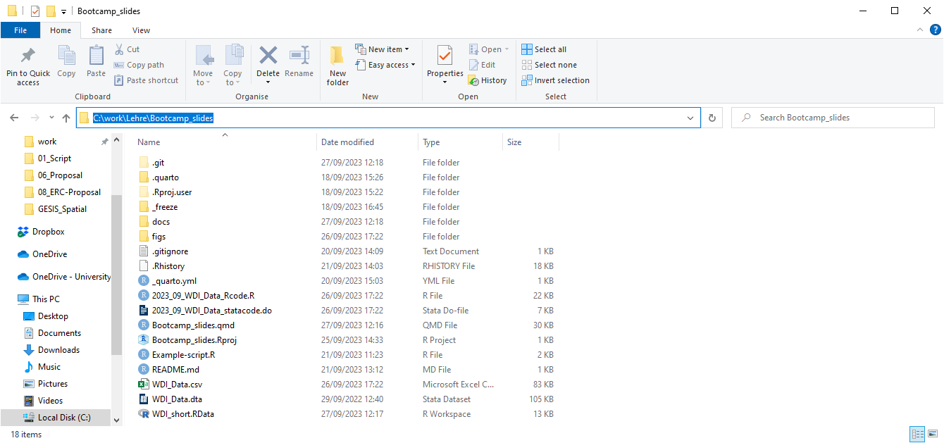This screenshot has height=443, width=944.
Task: Click the New folder ribbon icon
Action: pyautogui.click(x=337, y=56)
